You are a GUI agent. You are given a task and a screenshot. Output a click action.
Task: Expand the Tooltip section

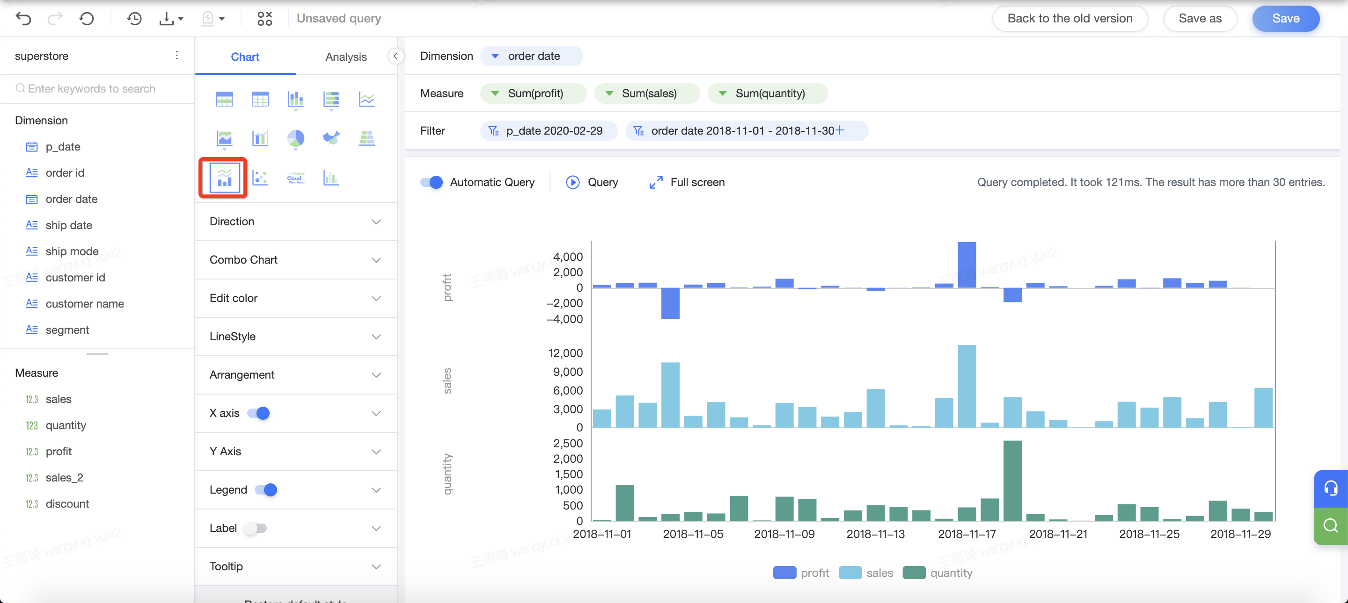tap(296, 567)
